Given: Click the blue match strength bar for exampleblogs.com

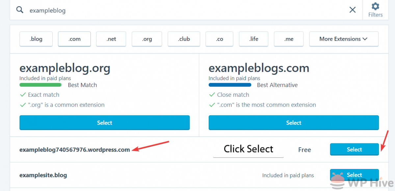Looking at the screenshot, I should (x=230, y=85).
